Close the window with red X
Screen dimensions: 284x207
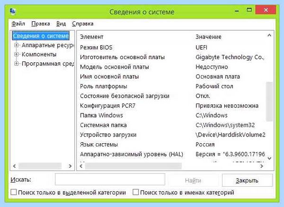coord(266,10)
